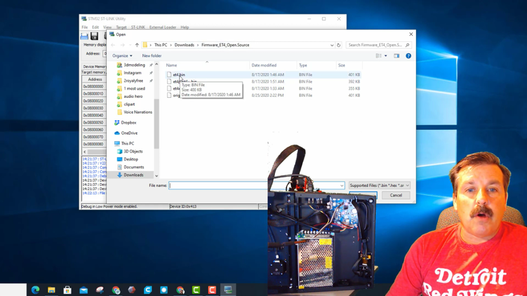The image size is (527, 296).
Task: Select the file modified 8/25/2020 2:22 PM
Action: (264, 95)
